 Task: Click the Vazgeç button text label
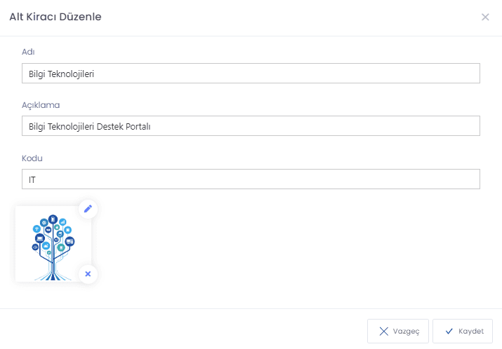coord(407,331)
